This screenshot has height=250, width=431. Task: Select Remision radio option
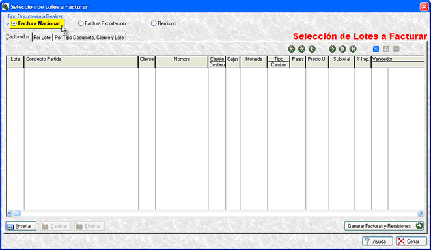(x=164, y=23)
